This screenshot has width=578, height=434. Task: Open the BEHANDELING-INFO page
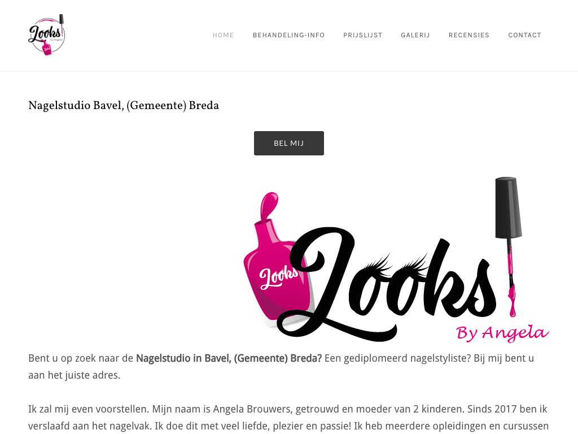click(x=288, y=35)
